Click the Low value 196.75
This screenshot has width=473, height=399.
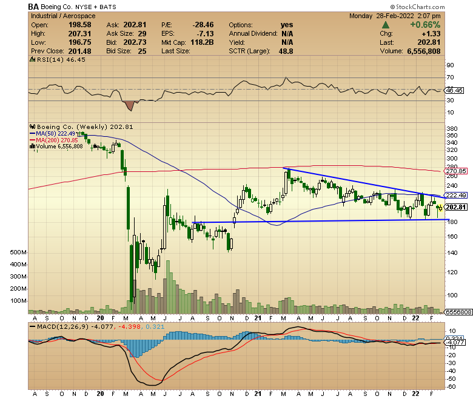tap(79, 42)
